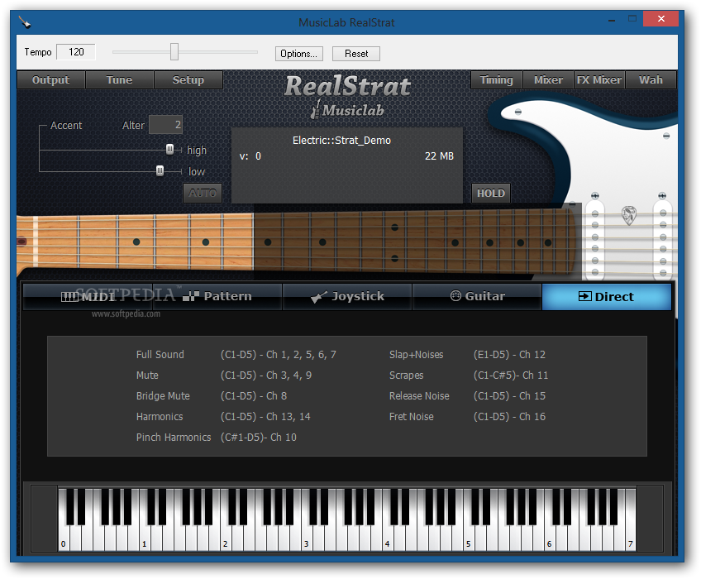Maximize the MusicLab RealStrat window
This screenshot has width=701, height=579.
[632, 19]
